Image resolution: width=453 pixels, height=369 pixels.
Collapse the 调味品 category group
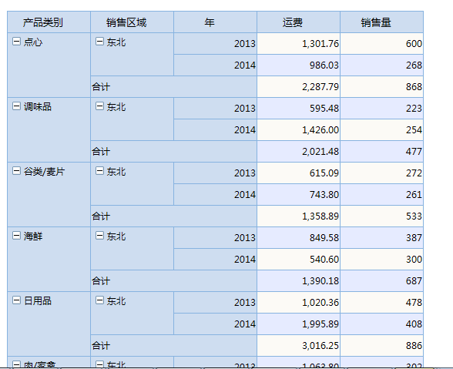point(16,106)
